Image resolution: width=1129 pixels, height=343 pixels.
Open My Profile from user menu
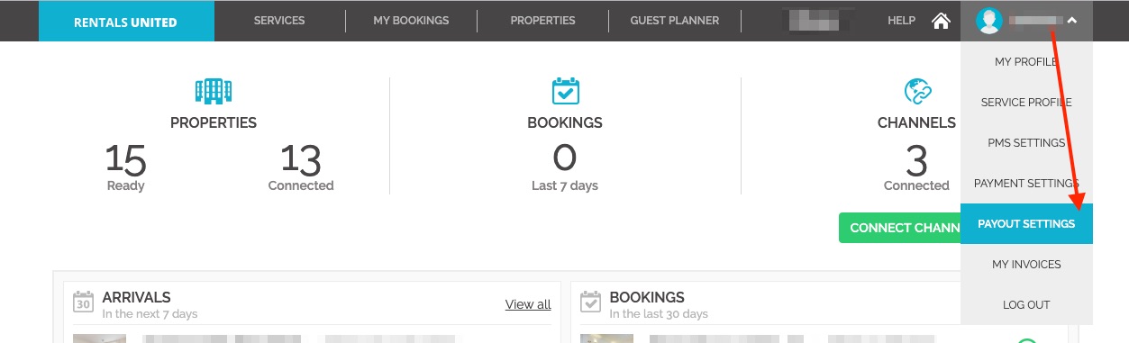click(x=1026, y=62)
